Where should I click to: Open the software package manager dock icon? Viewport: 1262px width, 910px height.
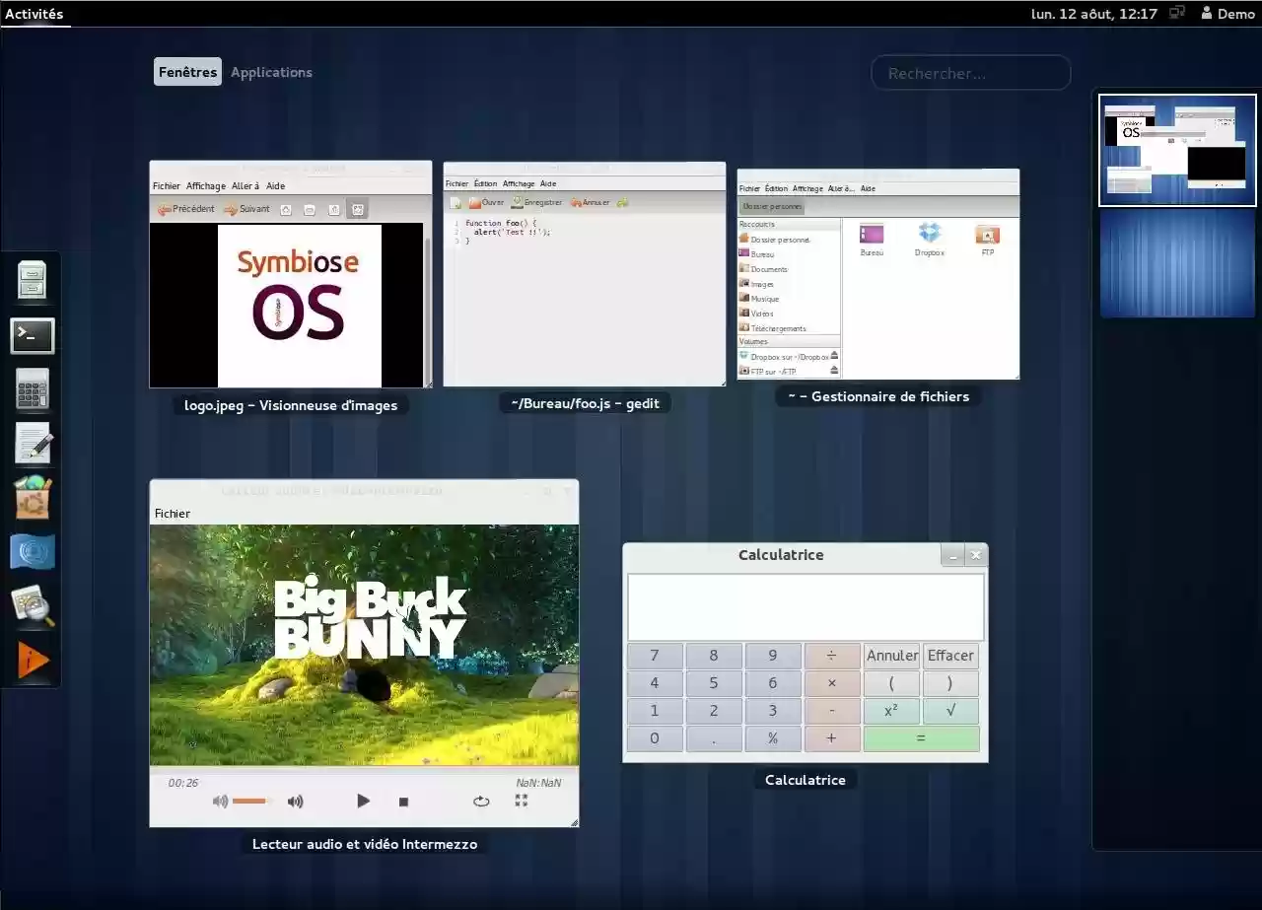click(33, 498)
